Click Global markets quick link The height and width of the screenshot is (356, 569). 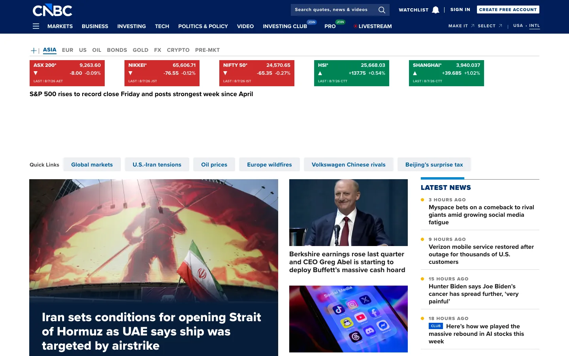(x=92, y=165)
